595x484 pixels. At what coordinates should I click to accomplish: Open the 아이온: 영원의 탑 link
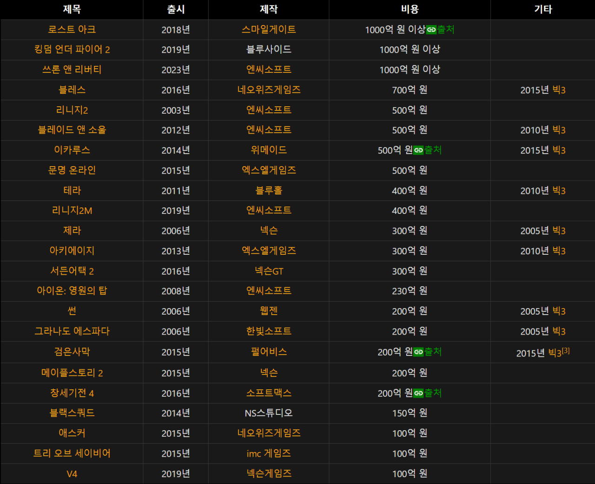pyautogui.click(x=72, y=291)
